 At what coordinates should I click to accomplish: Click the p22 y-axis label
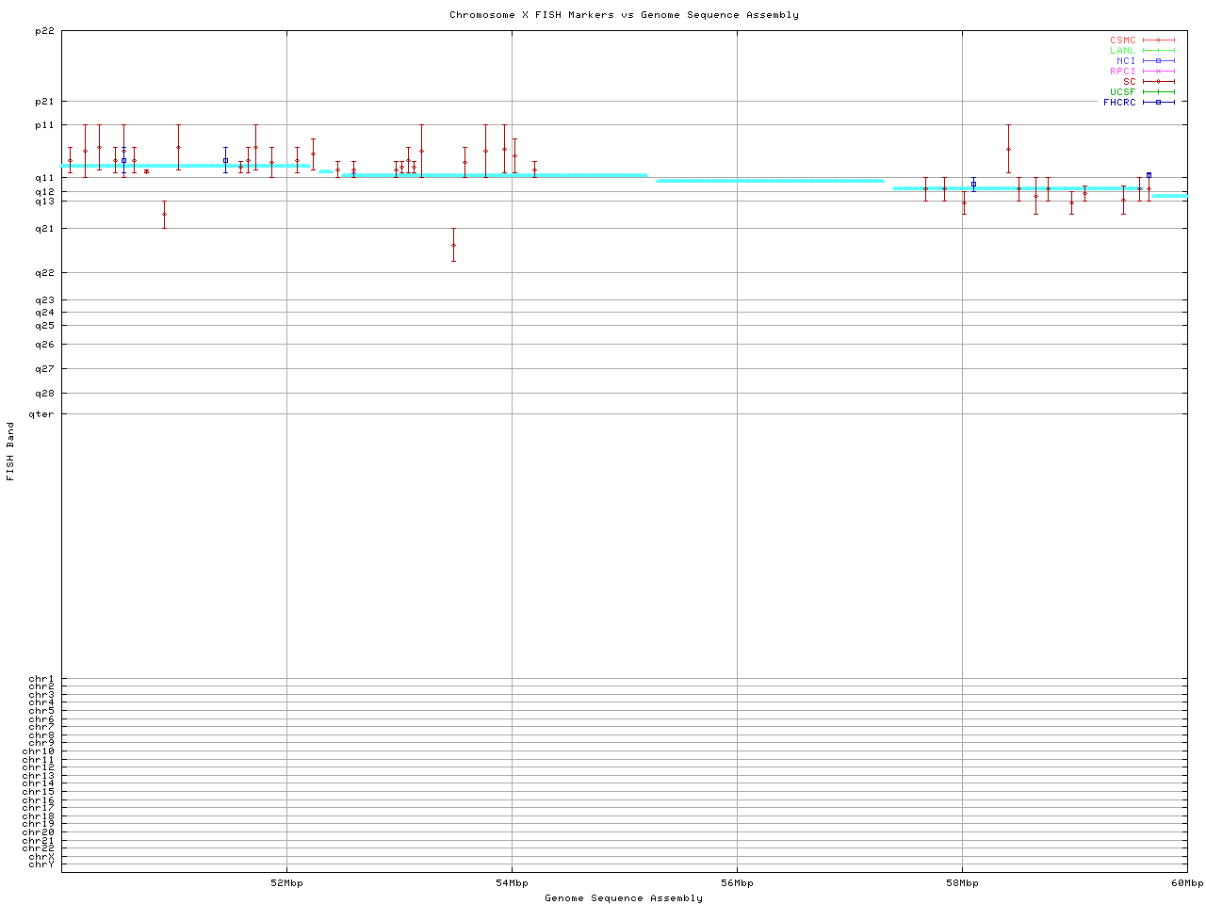[43, 31]
